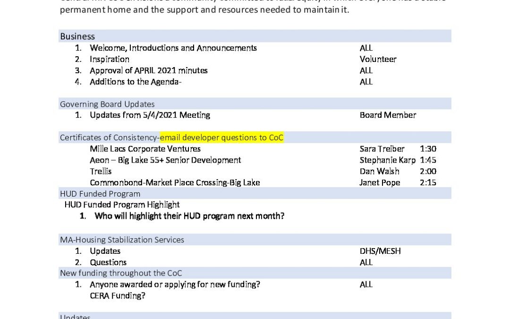Select 'Anyone awarded or applying for new funding?'
The image size is (510, 319).
point(175,285)
